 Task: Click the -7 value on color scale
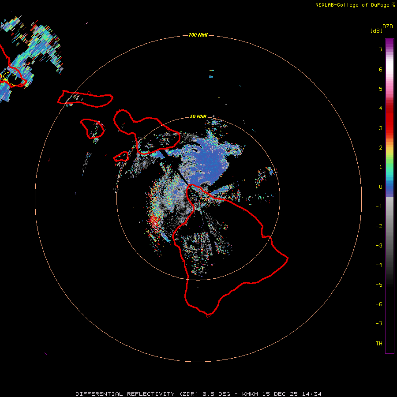tap(379, 324)
